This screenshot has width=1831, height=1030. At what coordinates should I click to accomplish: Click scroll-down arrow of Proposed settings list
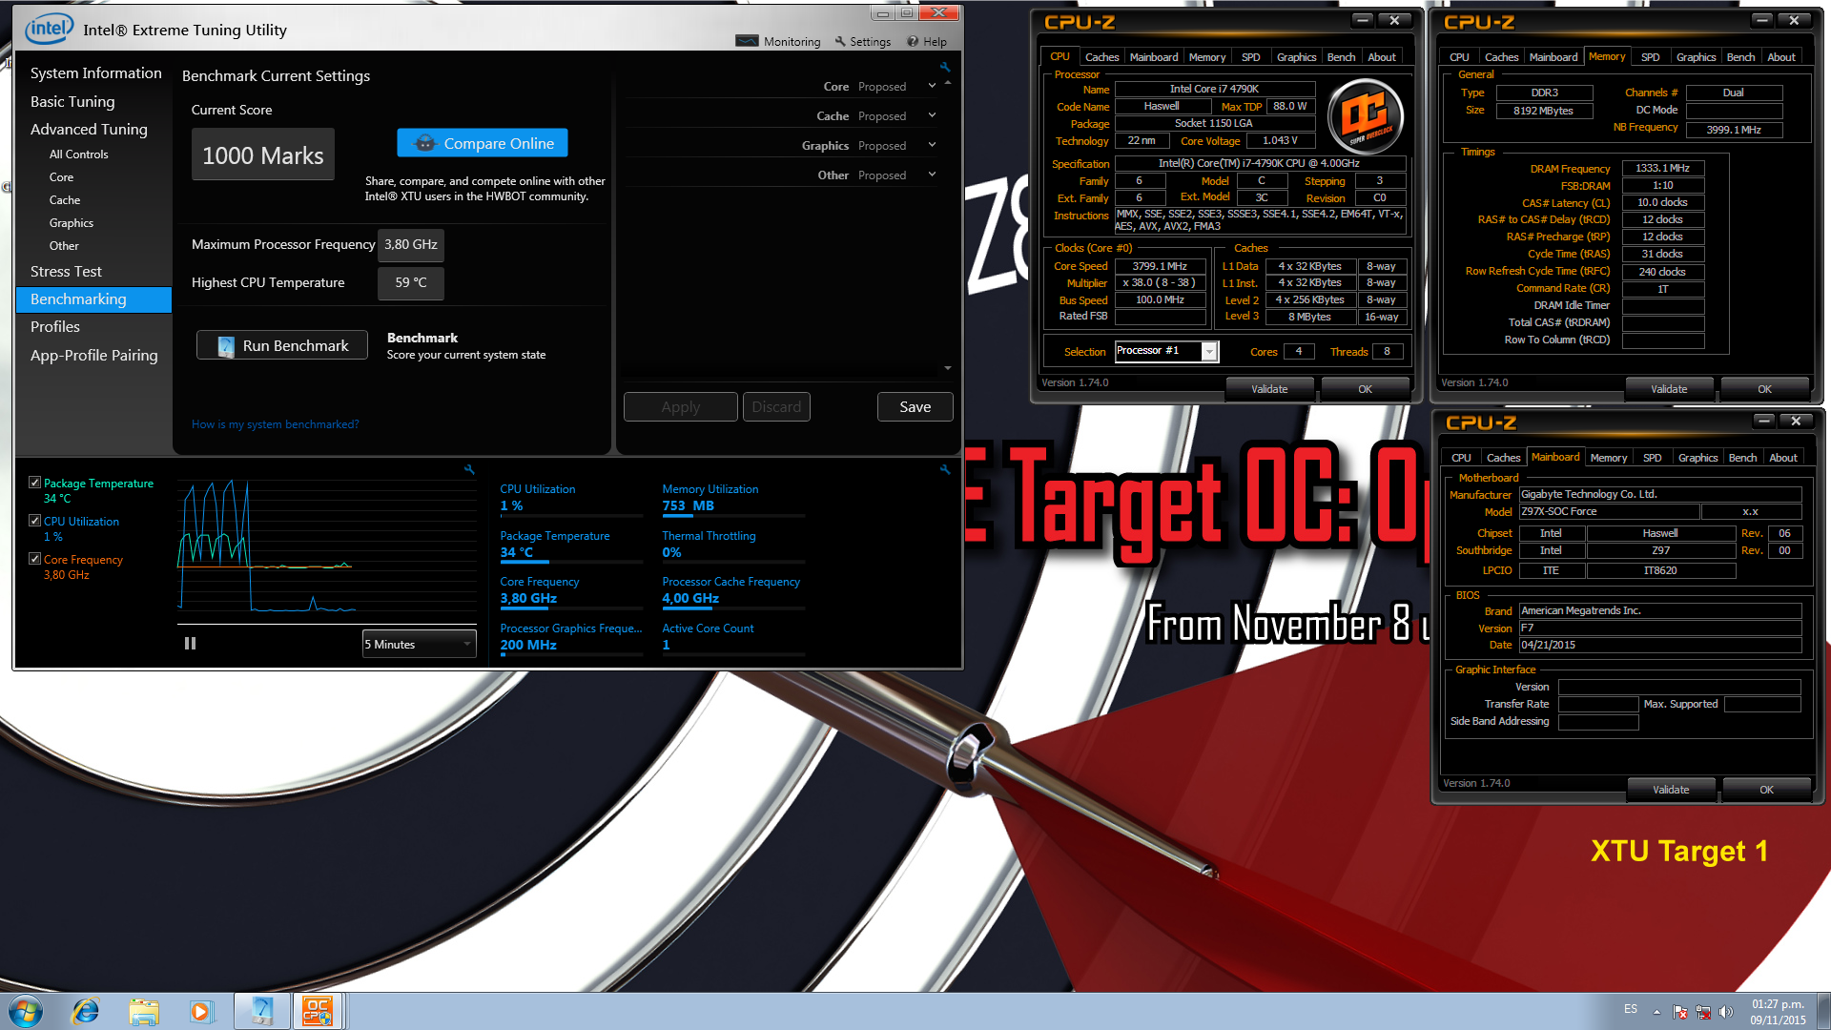948,368
